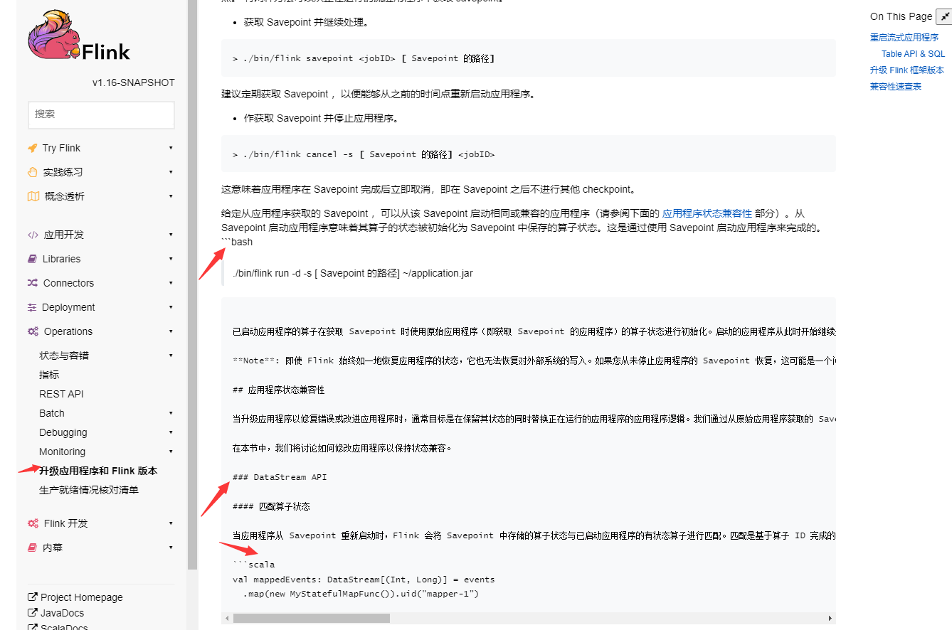Open the 应用开发 menu item

[64, 235]
